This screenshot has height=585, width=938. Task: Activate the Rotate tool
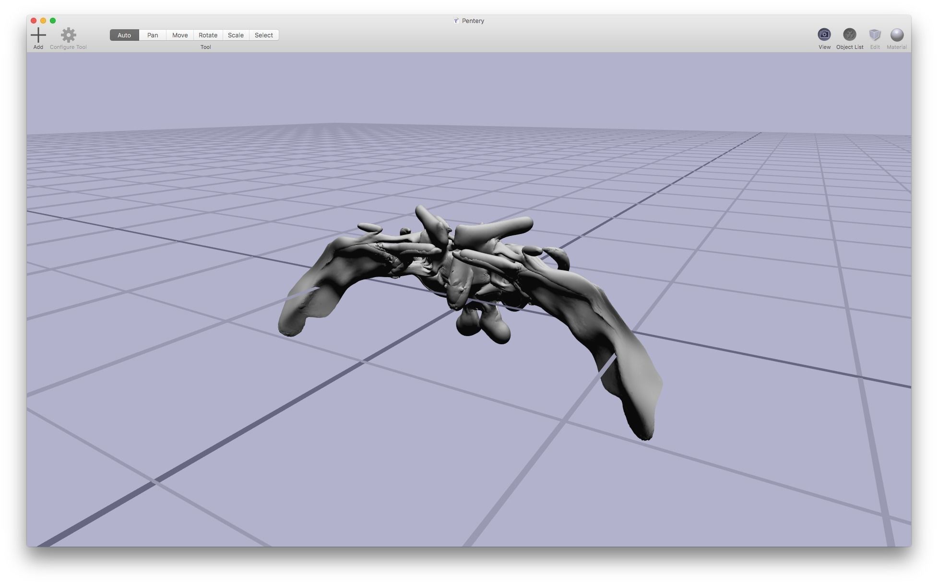[x=208, y=35]
